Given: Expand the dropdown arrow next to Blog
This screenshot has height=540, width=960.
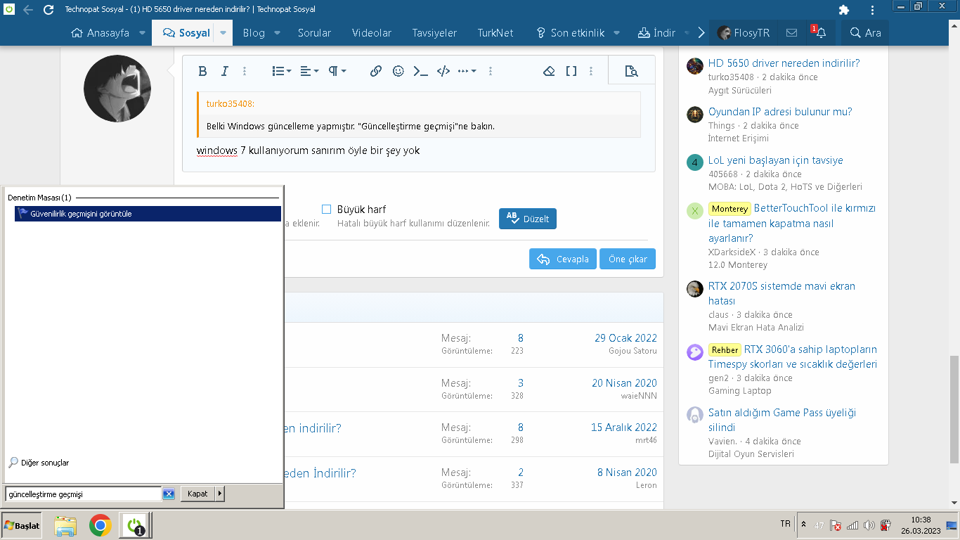Looking at the screenshot, I should pyautogui.click(x=278, y=33).
